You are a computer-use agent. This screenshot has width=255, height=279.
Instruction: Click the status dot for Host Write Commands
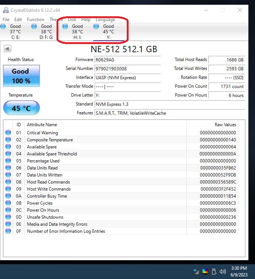click(x=8, y=189)
